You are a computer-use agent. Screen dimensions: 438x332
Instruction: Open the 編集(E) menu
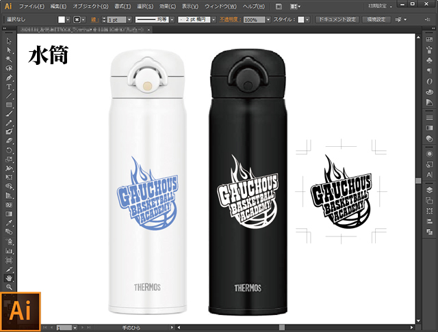pos(59,6)
